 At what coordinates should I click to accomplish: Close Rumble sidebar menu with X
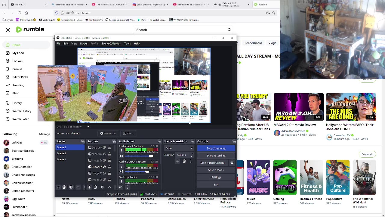click(8, 30)
